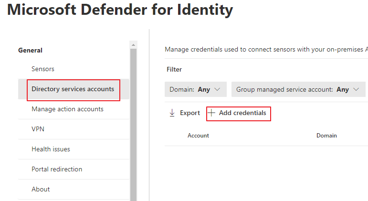This screenshot has width=368, height=201.
Task: Click the General section heading
Action: [30, 50]
